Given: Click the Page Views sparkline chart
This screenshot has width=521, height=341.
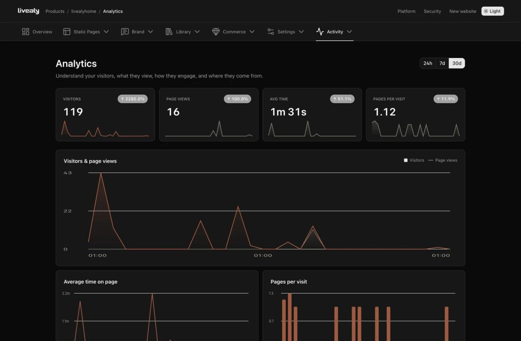Looking at the screenshot, I should 209,128.
